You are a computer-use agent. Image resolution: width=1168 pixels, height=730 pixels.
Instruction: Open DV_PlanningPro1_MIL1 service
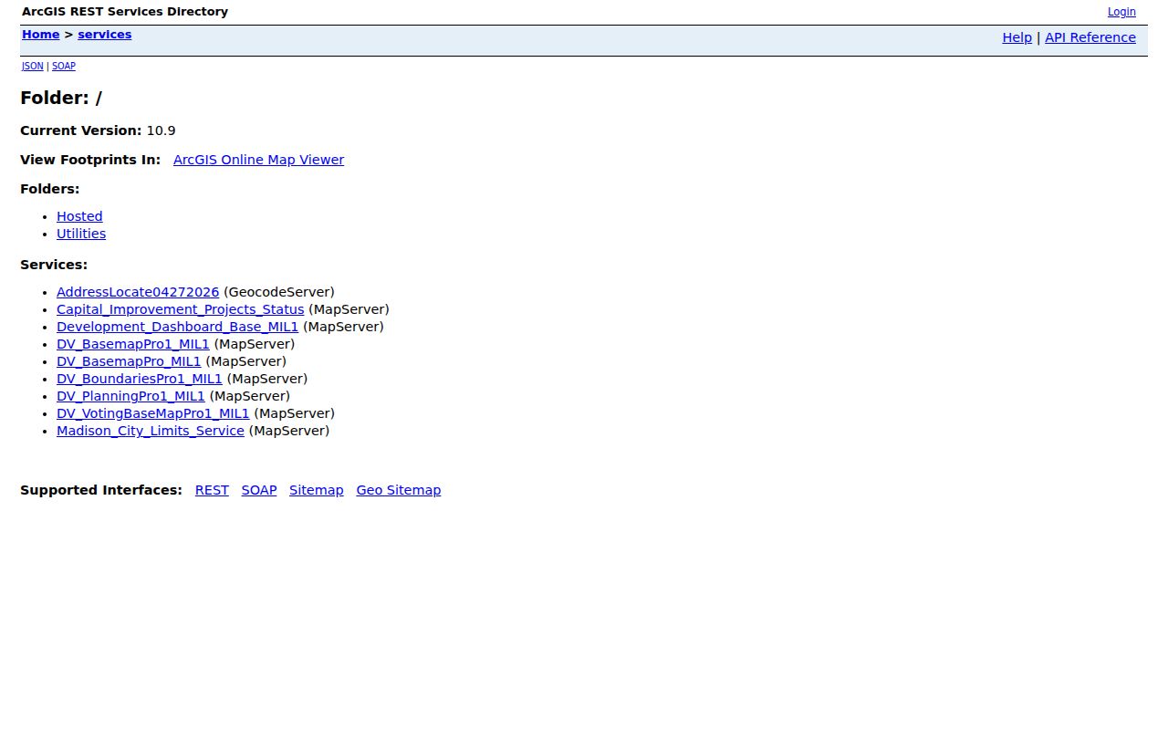[130, 396]
